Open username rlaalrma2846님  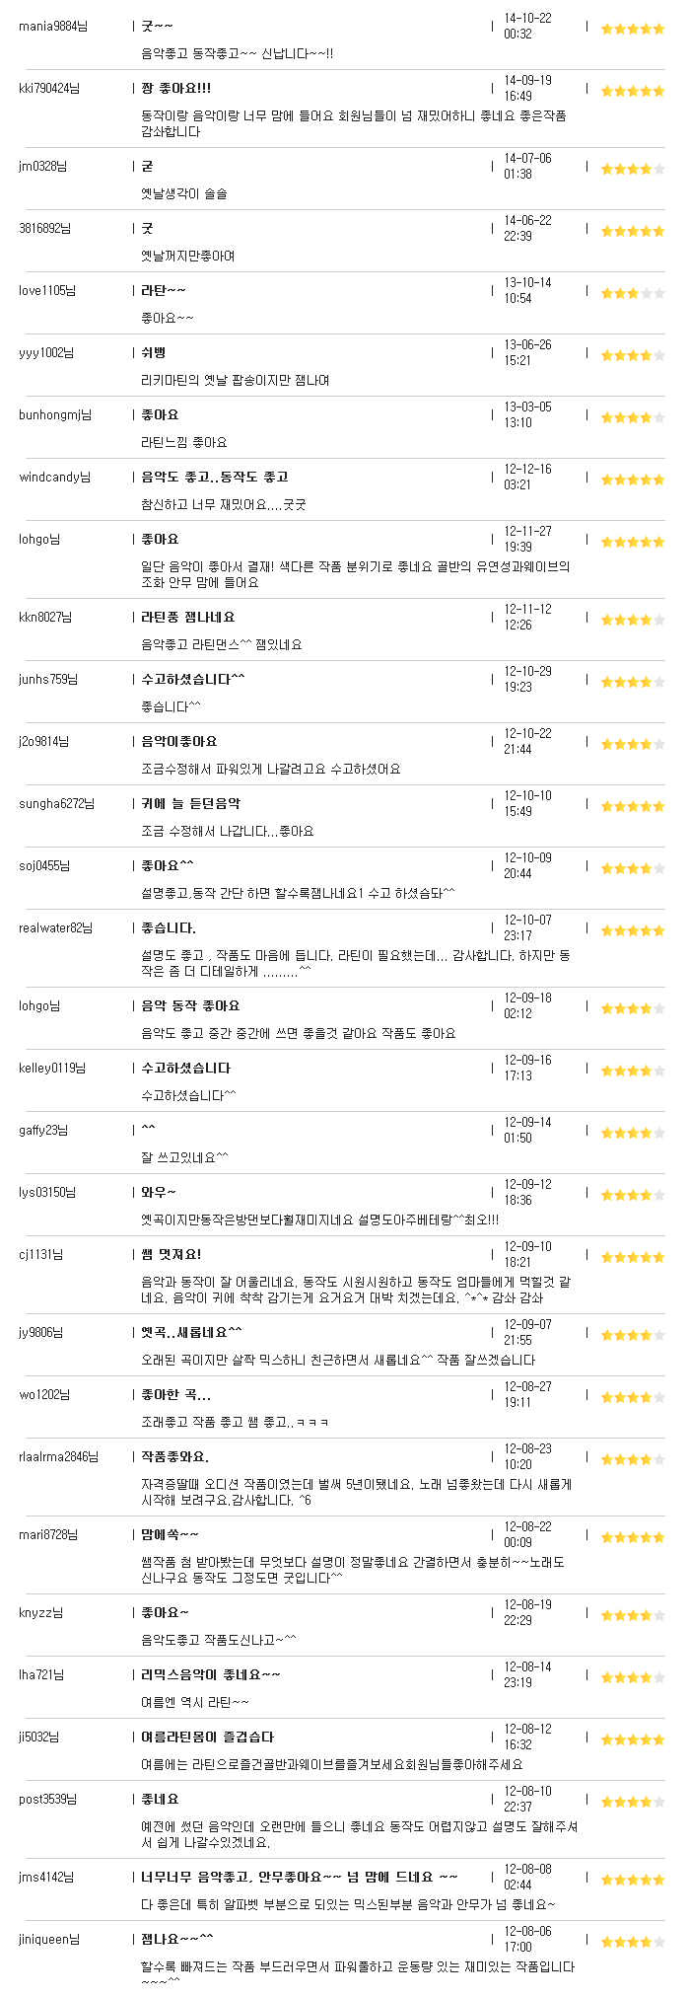58,1456
